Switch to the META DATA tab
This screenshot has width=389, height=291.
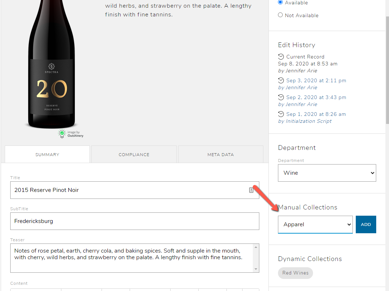pyautogui.click(x=221, y=154)
